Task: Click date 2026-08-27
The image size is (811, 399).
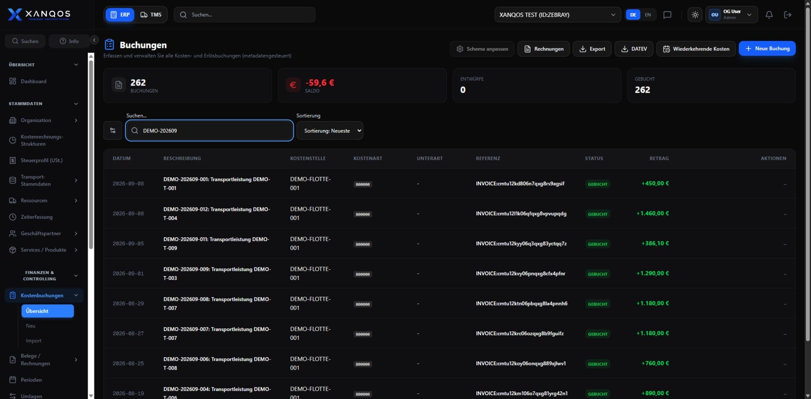Action: pos(128,333)
